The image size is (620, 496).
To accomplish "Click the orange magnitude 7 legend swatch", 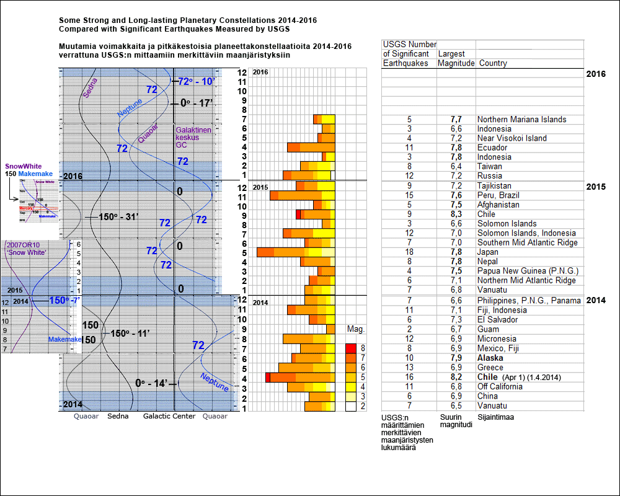I will coord(351,358).
